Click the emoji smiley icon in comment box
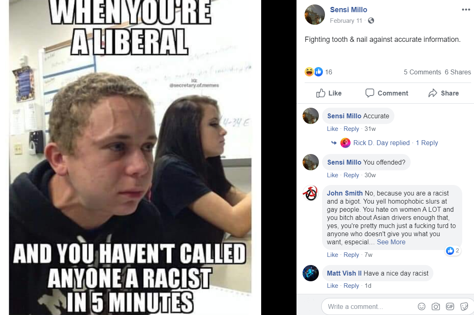The width and height of the screenshot is (474, 315). coord(421,306)
